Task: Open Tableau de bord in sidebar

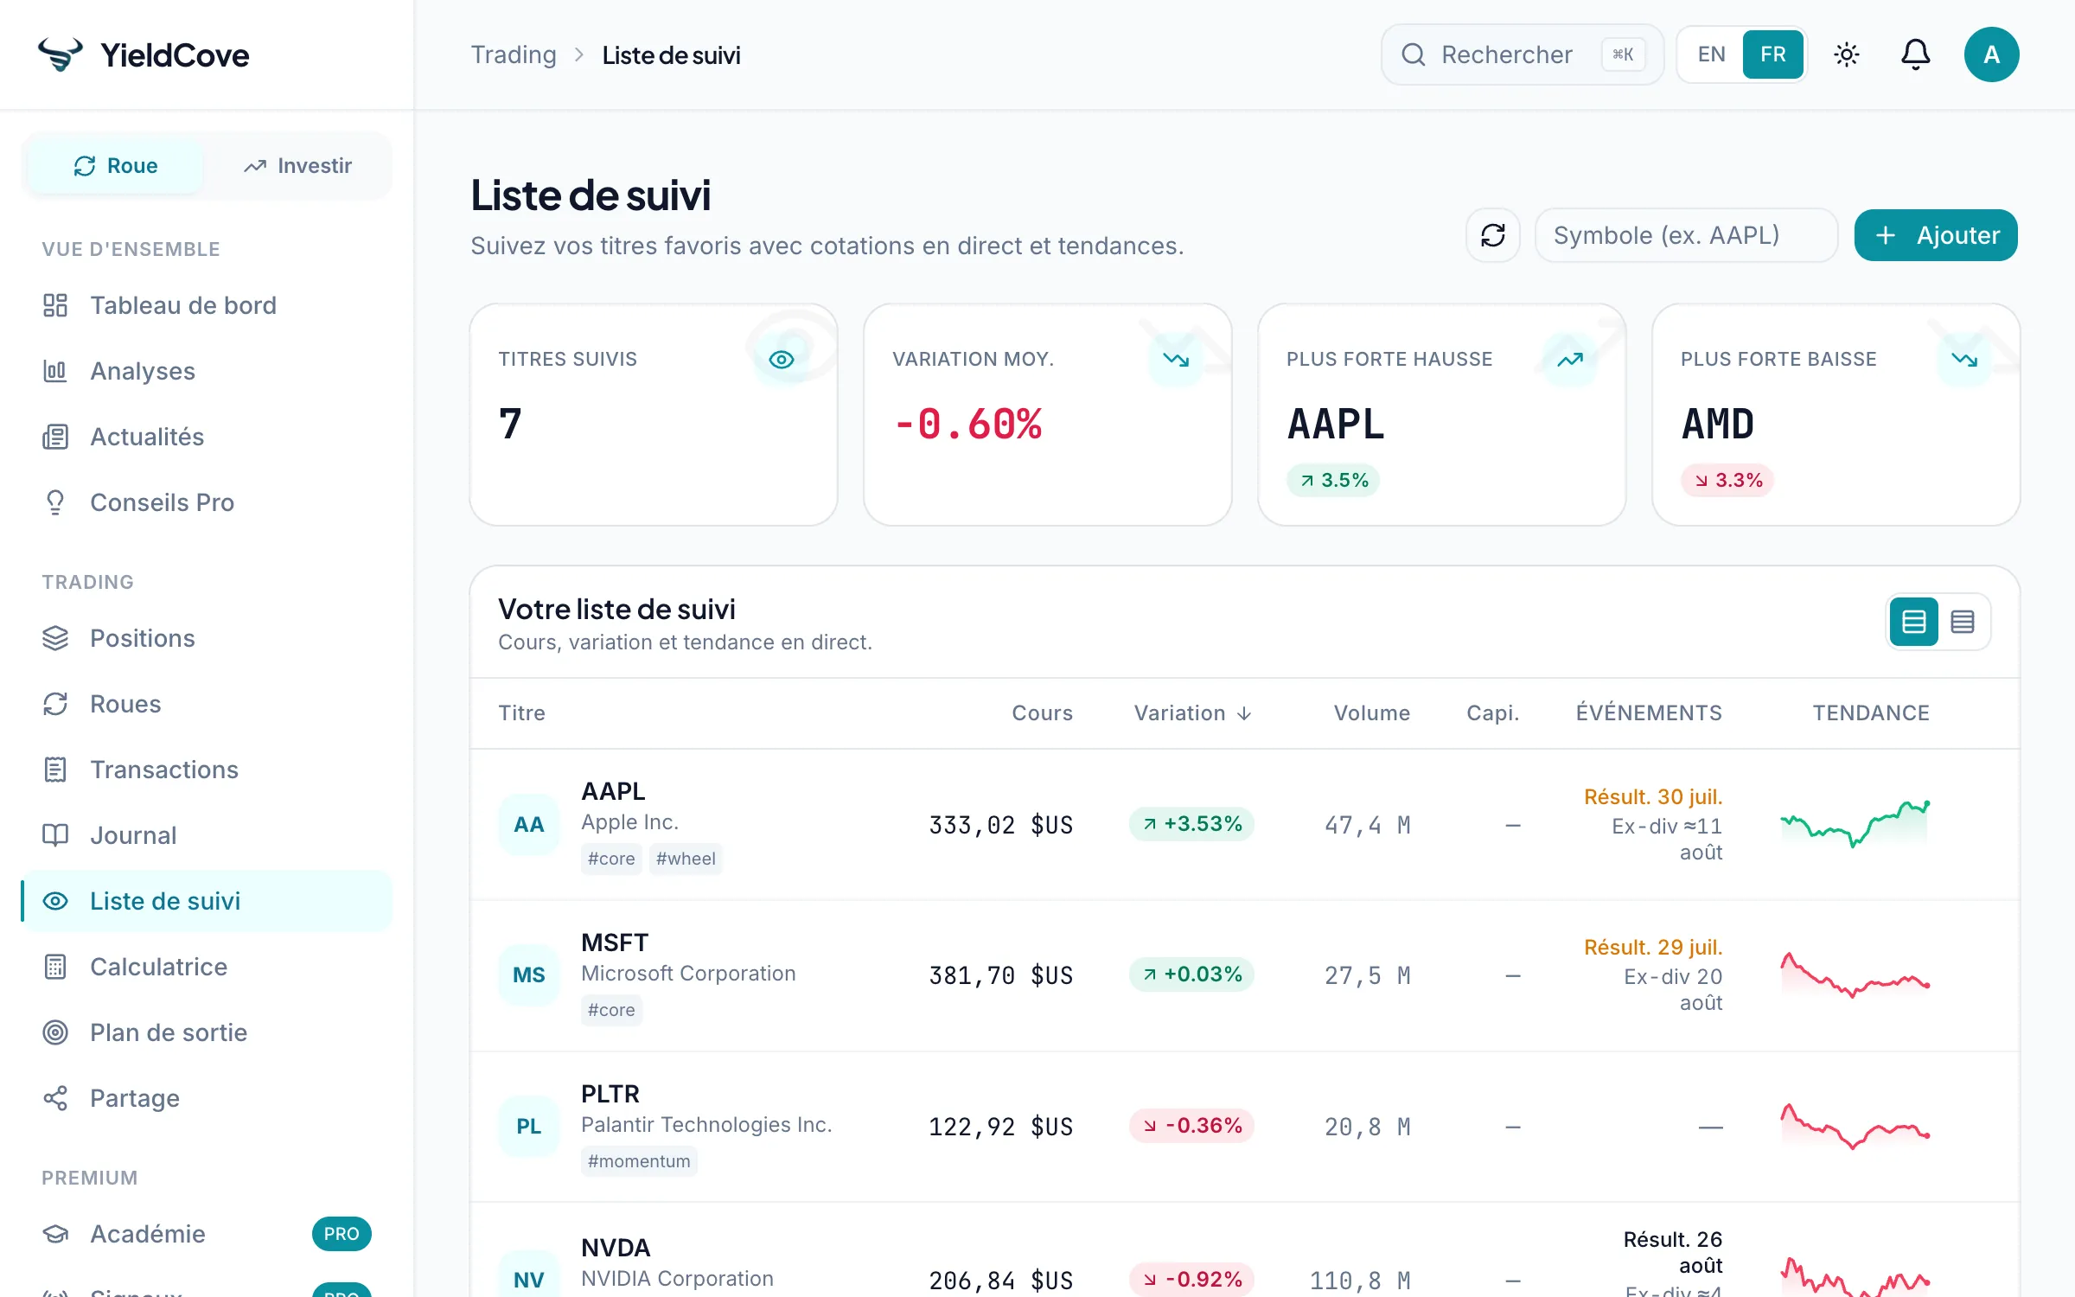Action: point(207,305)
